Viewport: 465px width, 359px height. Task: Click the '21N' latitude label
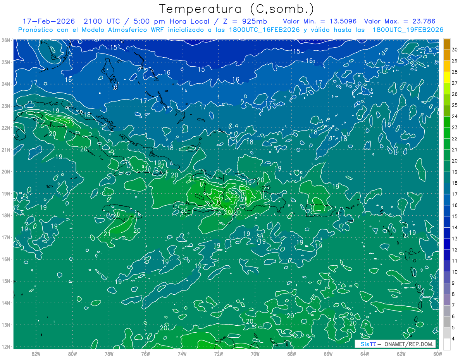click(6, 149)
